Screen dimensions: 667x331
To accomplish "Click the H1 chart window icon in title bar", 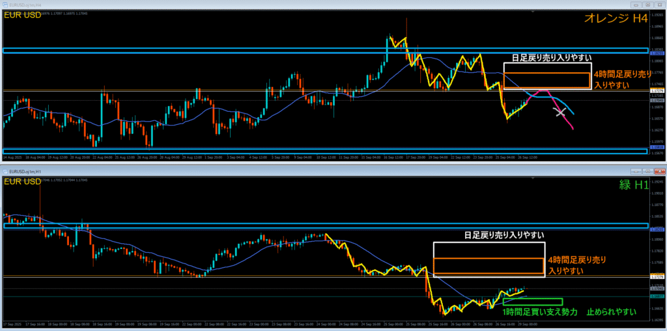I will click(x=4, y=171).
